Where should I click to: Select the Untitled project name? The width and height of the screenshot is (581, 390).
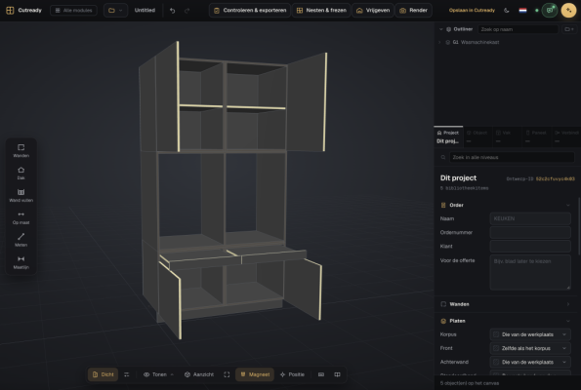pyautogui.click(x=145, y=11)
